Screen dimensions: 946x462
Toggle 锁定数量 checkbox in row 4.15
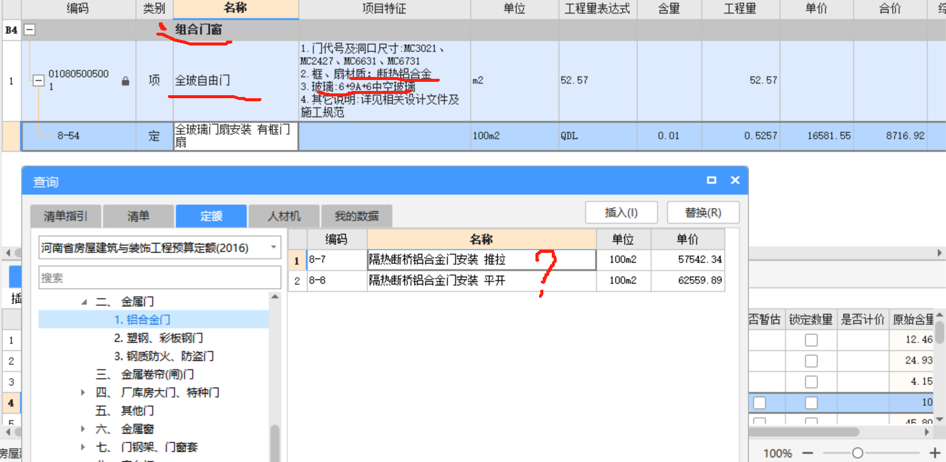811,383
